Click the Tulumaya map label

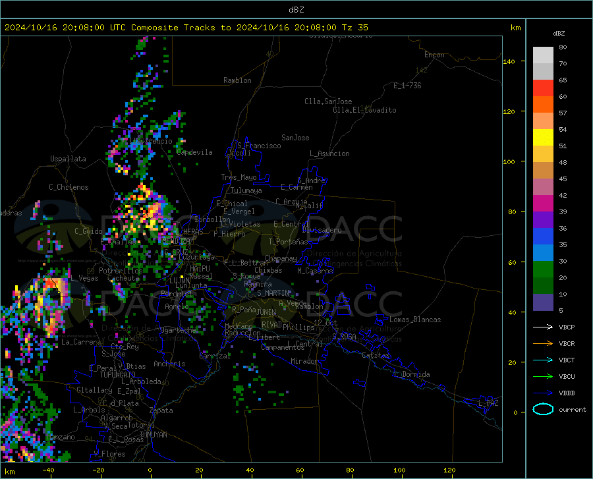click(x=246, y=190)
